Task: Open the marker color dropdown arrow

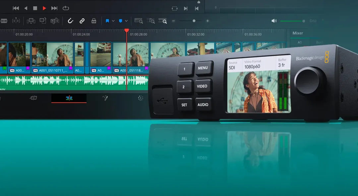Action: [126, 21]
